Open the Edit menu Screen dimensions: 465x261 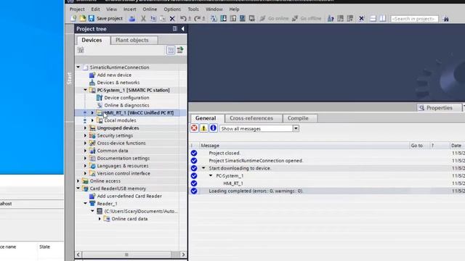(x=95, y=9)
